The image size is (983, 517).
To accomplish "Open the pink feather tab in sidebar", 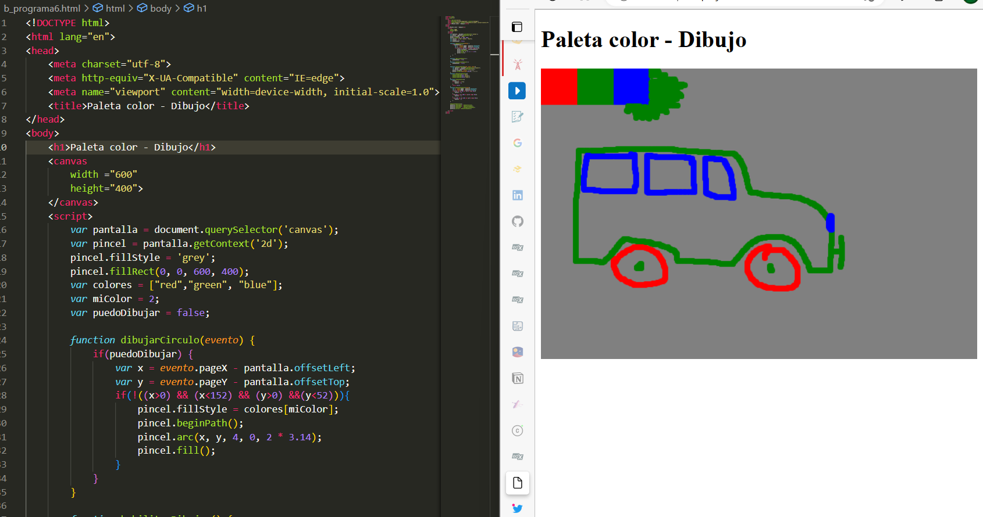I will click(517, 404).
